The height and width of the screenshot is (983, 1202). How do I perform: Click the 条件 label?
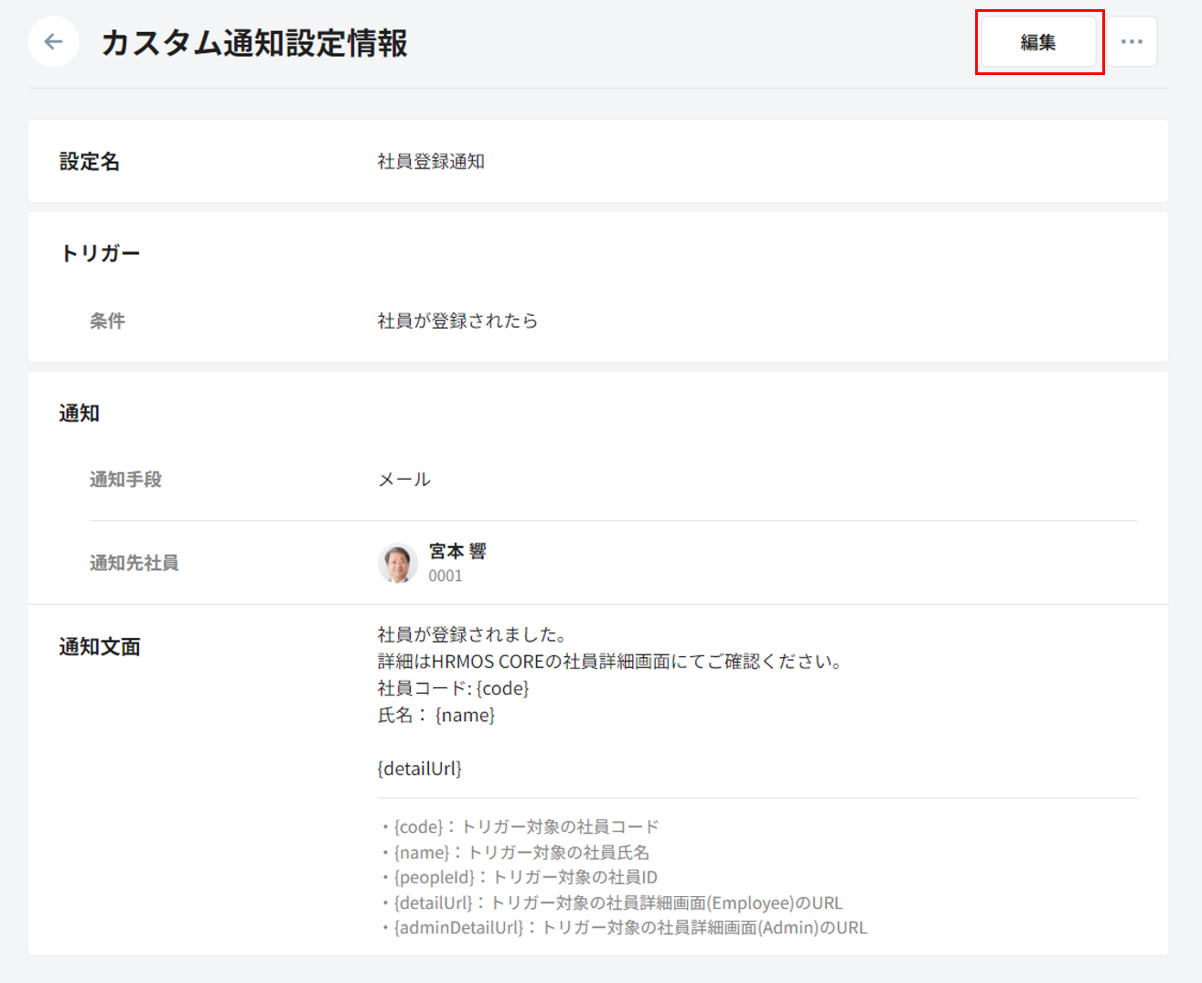click(107, 321)
